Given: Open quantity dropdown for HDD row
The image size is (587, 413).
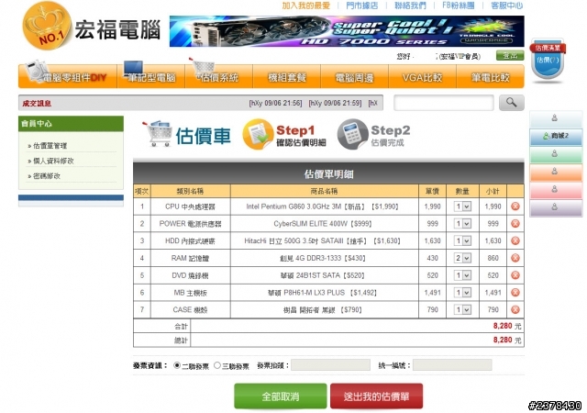Looking at the screenshot, I should click(x=462, y=241).
